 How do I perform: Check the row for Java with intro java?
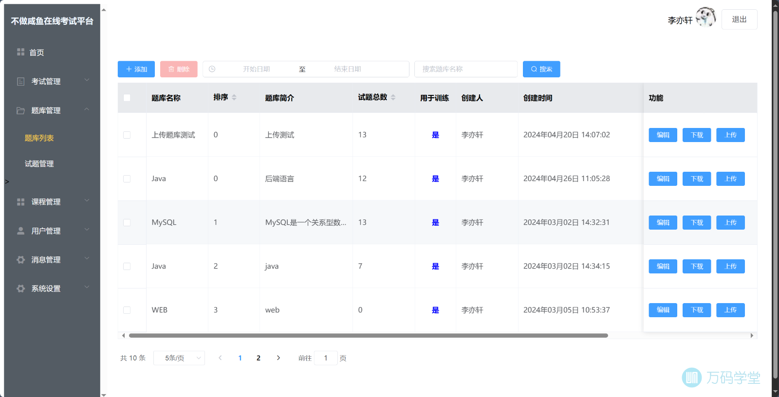point(127,266)
